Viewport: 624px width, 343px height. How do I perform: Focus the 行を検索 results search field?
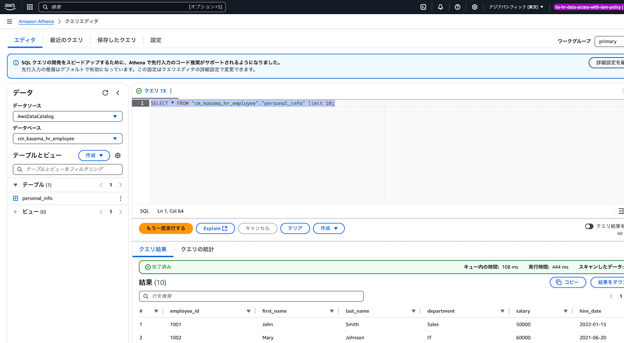(x=251, y=296)
